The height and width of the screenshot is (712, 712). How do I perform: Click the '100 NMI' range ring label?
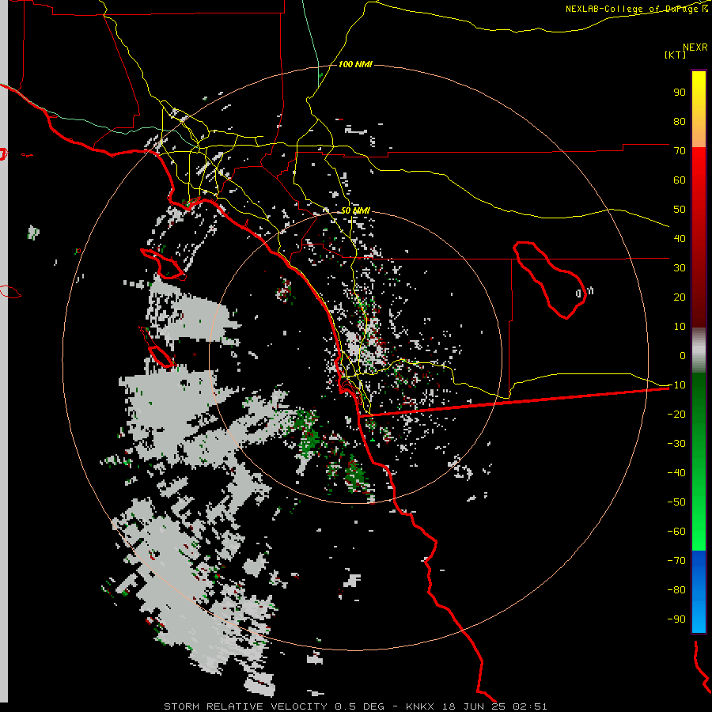coord(355,64)
